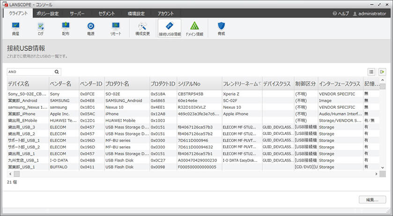Click the horizontal scrollbar left arrow
This screenshot has height=216, width=393.
tap(10, 174)
